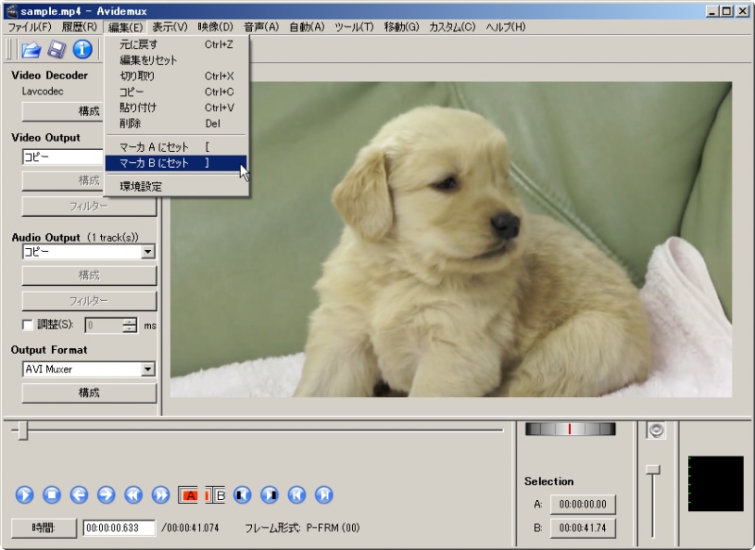Click the red marker A button

pyautogui.click(x=190, y=494)
